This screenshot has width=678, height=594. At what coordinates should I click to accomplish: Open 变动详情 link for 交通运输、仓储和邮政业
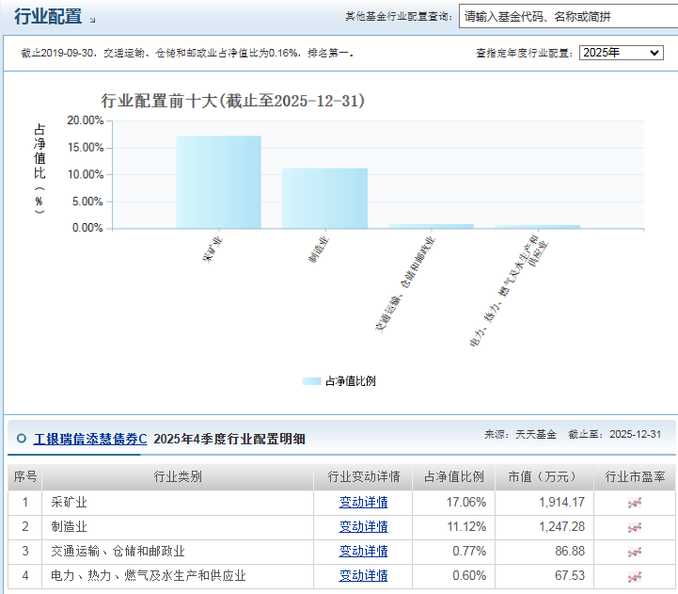click(x=363, y=551)
